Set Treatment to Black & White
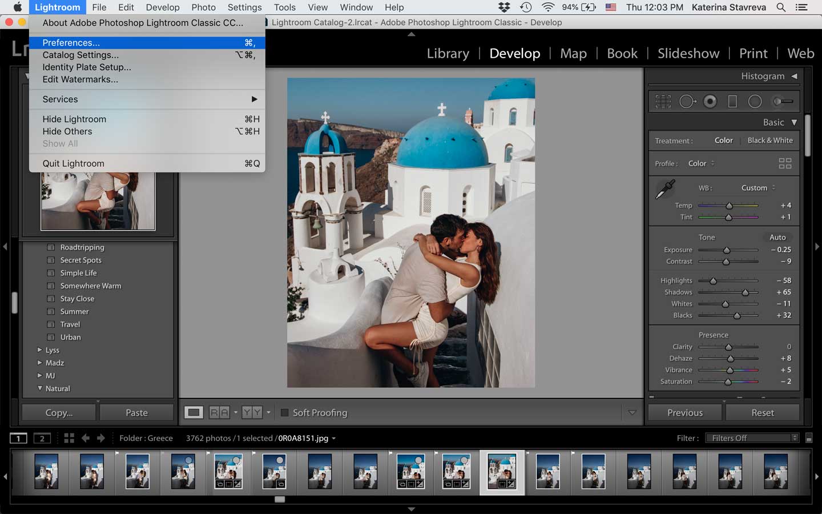822x514 pixels. click(770, 140)
